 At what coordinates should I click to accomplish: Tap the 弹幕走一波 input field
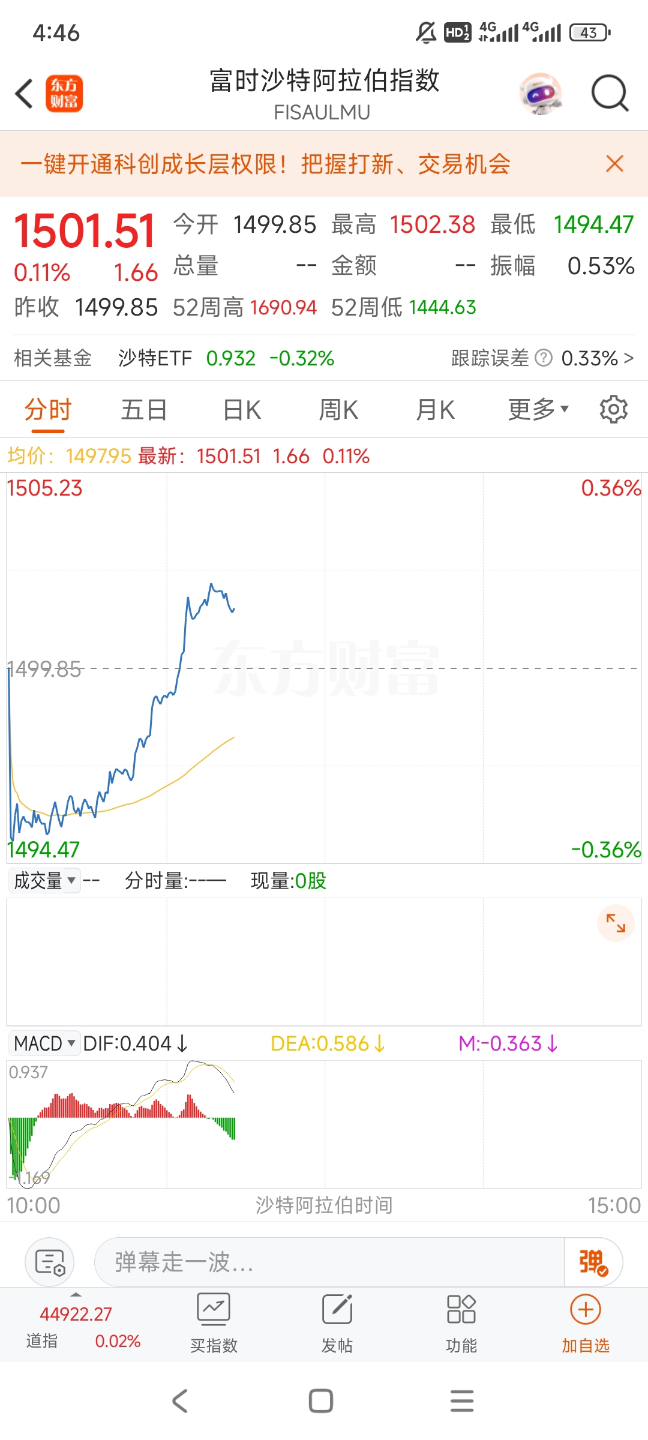(x=329, y=1262)
